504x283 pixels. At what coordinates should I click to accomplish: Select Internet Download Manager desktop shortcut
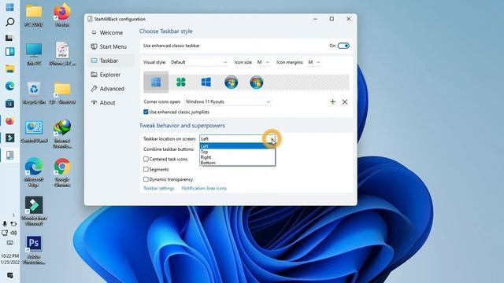(62, 134)
